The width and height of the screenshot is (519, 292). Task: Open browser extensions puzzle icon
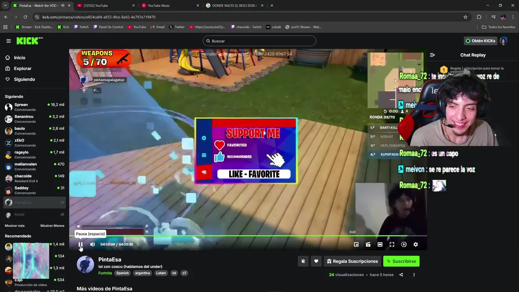click(x=479, y=17)
